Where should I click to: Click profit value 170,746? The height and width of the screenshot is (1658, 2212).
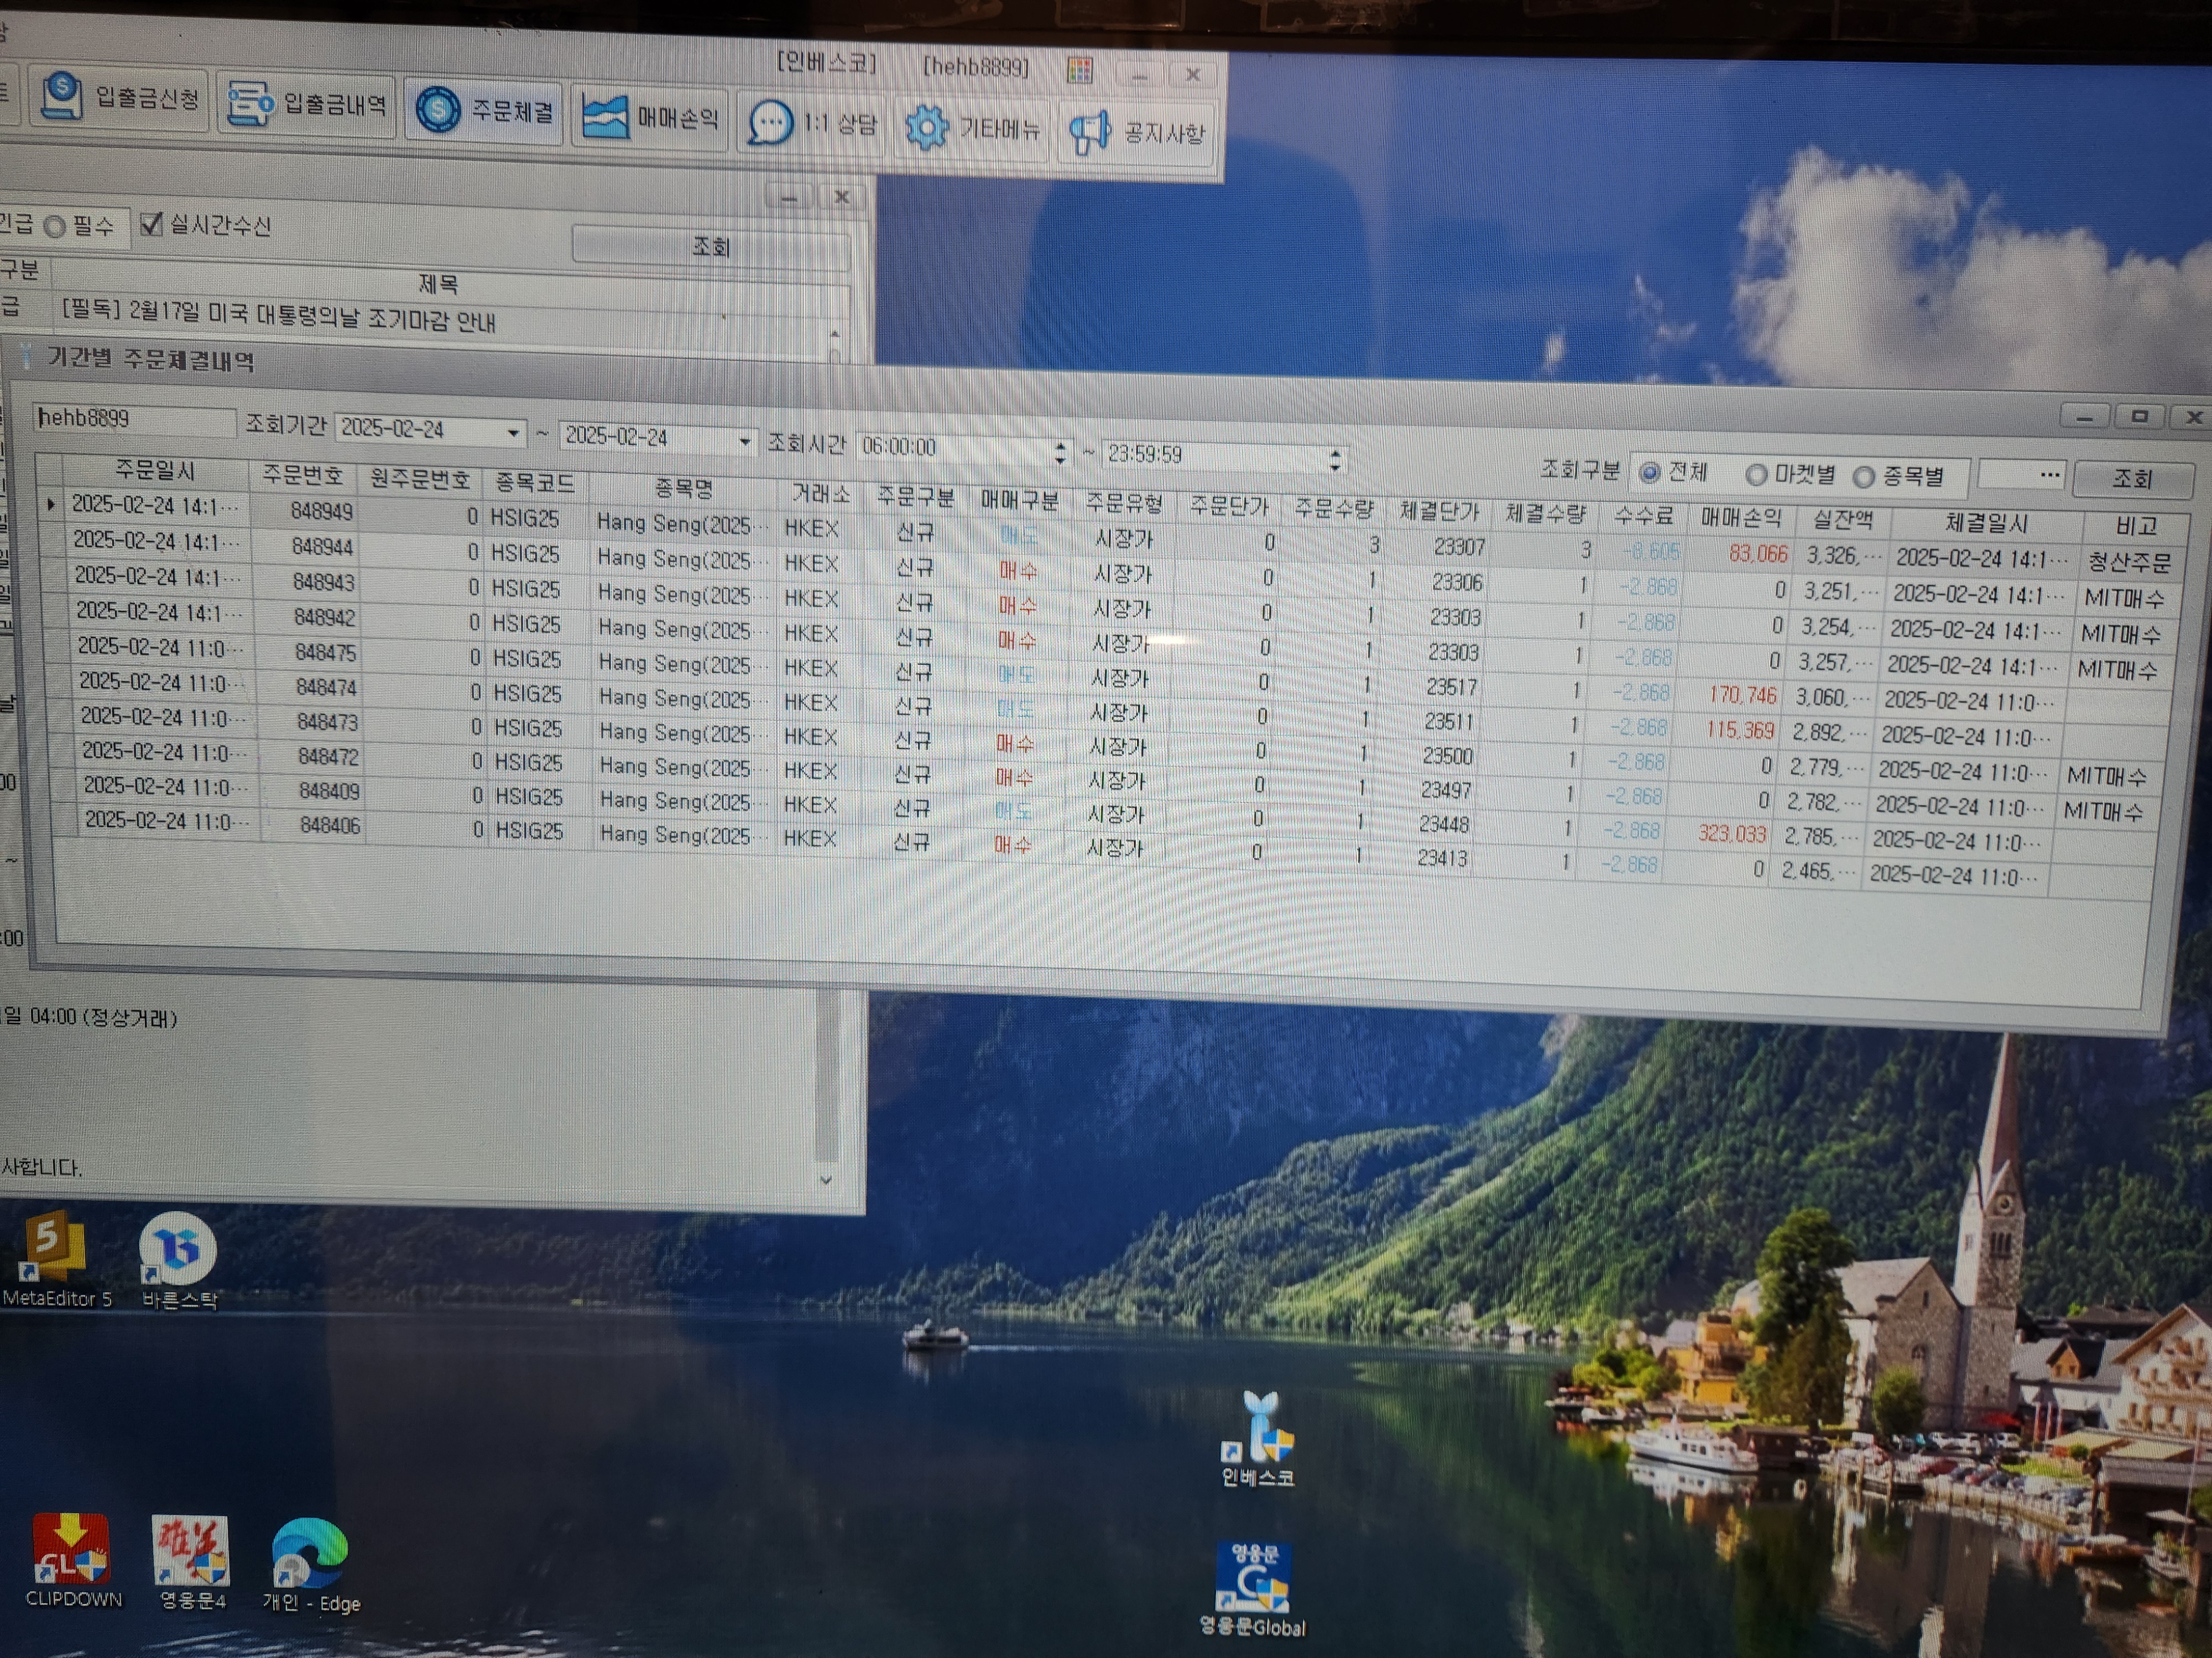1742,694
